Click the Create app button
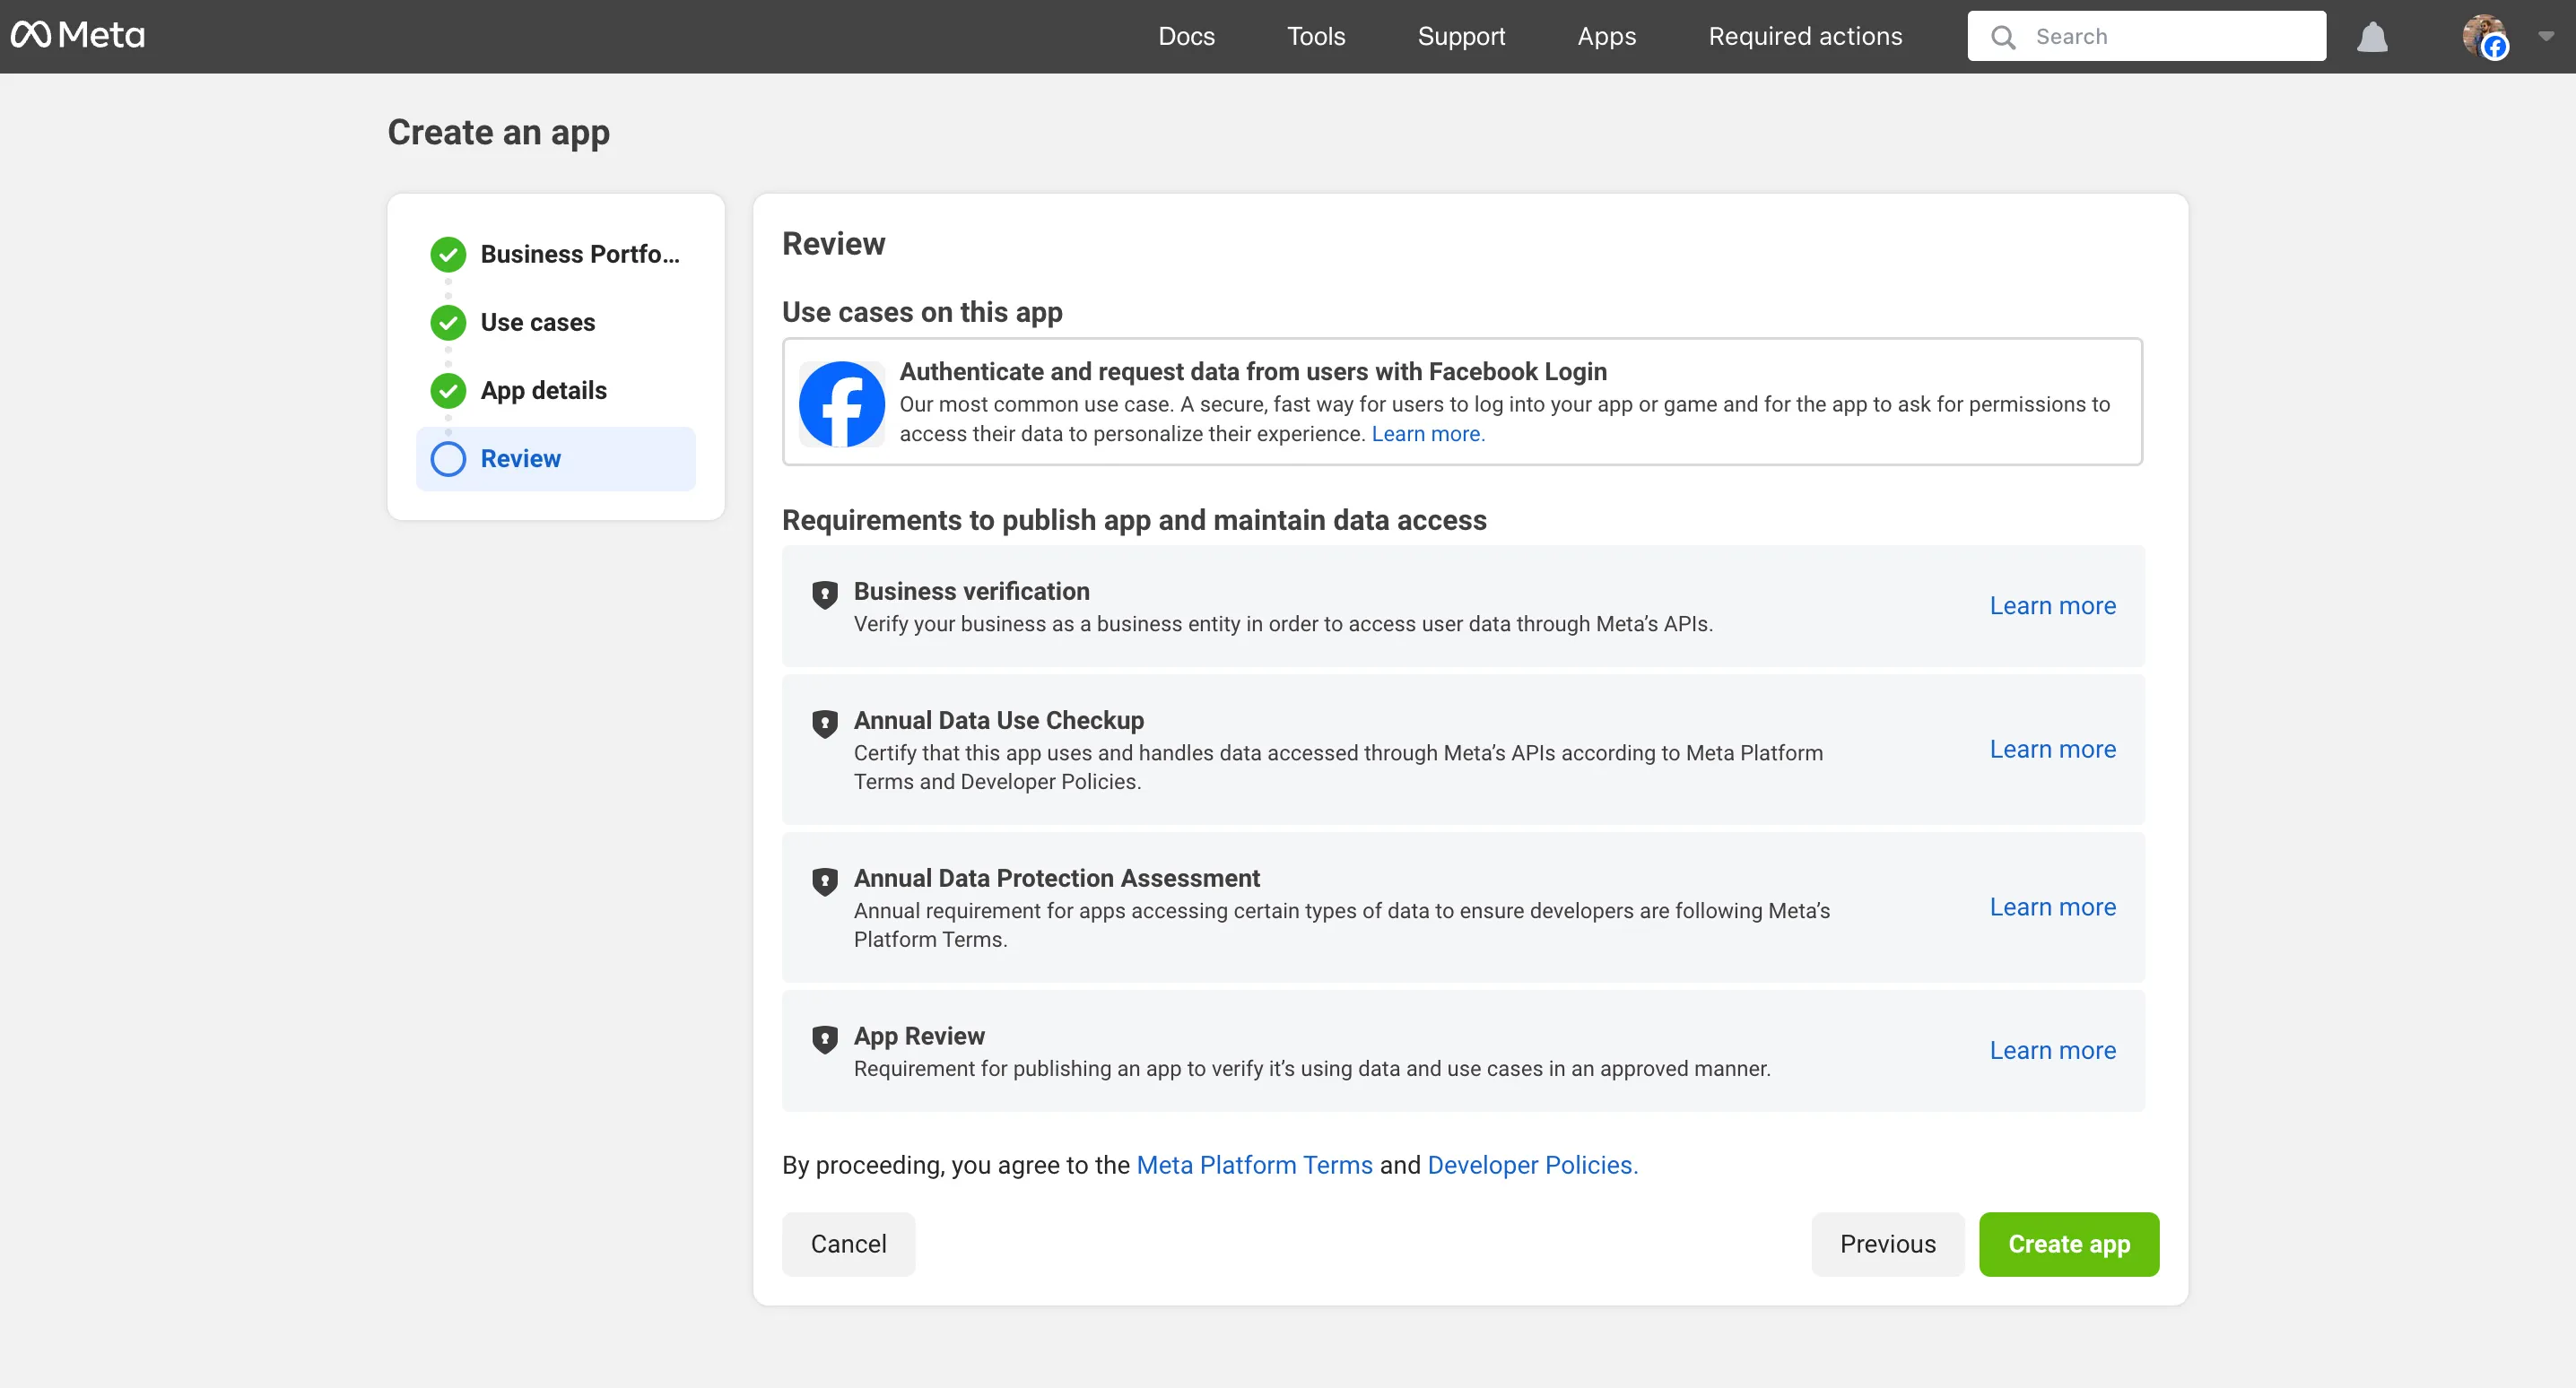This screenshot has width=2576, height=1388. pyautogui.click(x=2069, y=1244)
